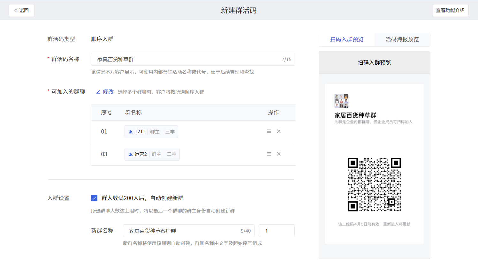Click the group icon in the 运营2 tag
The image size is (478, 267).
point(131,154)
